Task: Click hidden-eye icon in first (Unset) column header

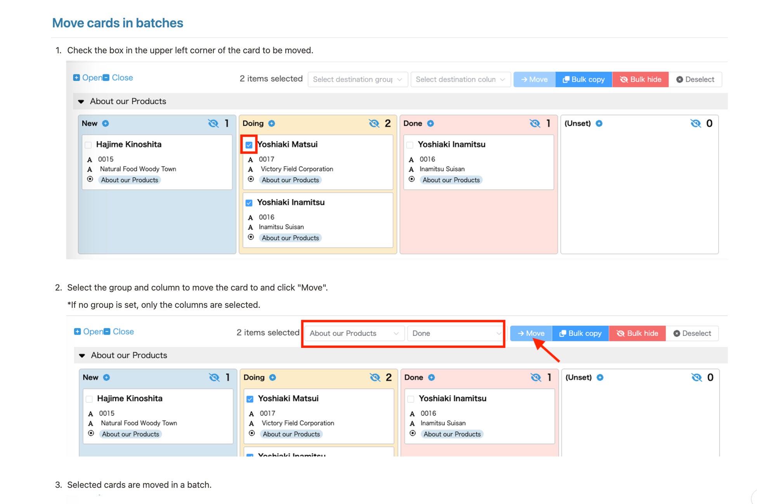Action: pyautogui.click(x=696, y=123)
